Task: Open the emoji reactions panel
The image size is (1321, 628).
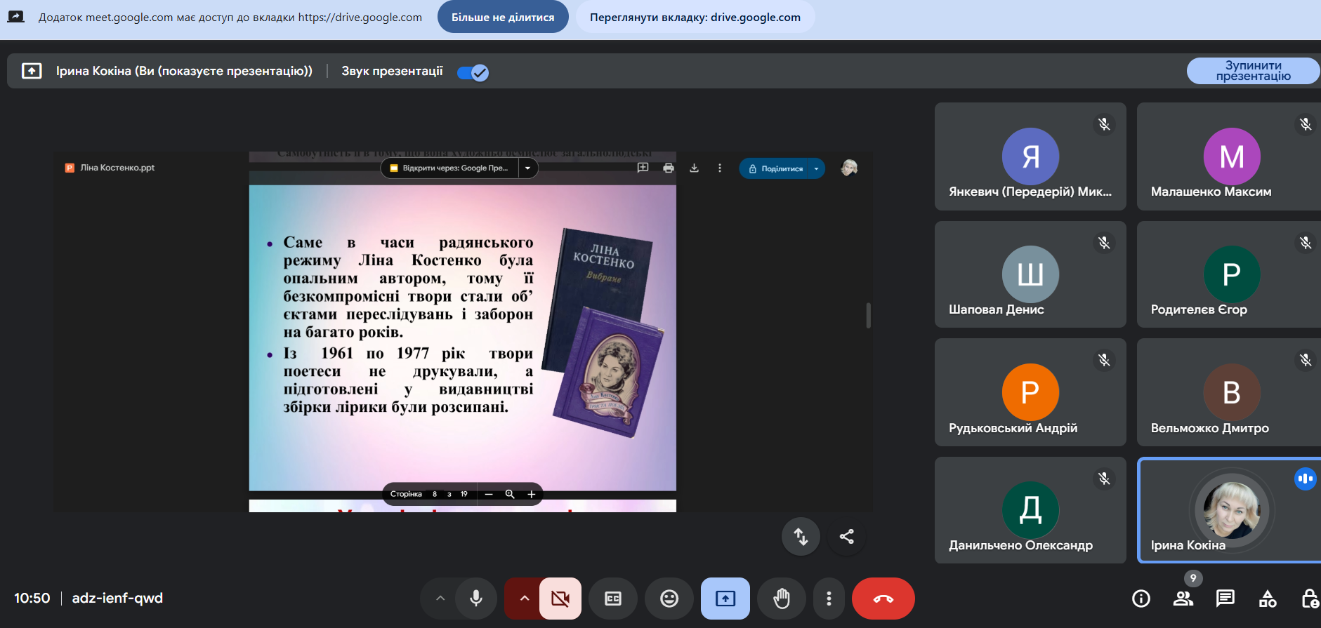Action: (x=669, y=599)
